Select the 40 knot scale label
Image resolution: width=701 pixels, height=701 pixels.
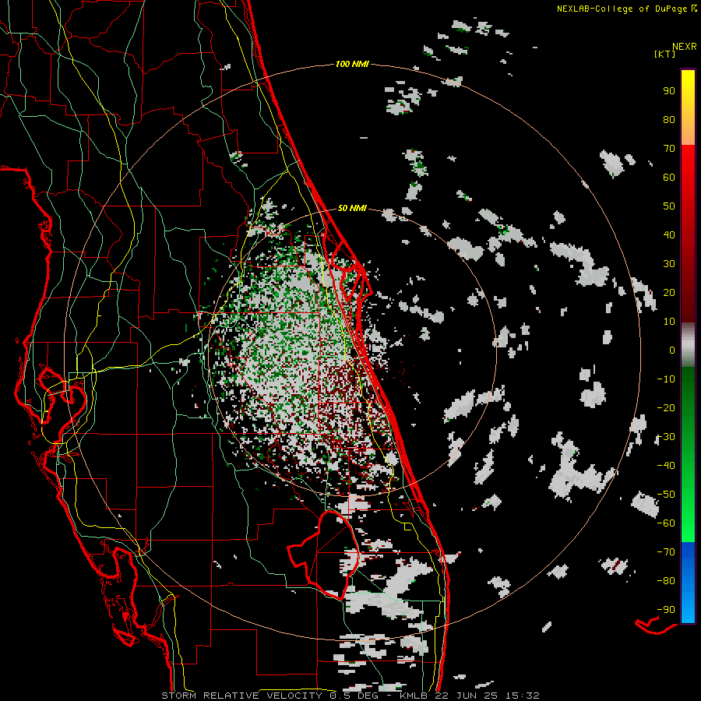coord(669,234)
